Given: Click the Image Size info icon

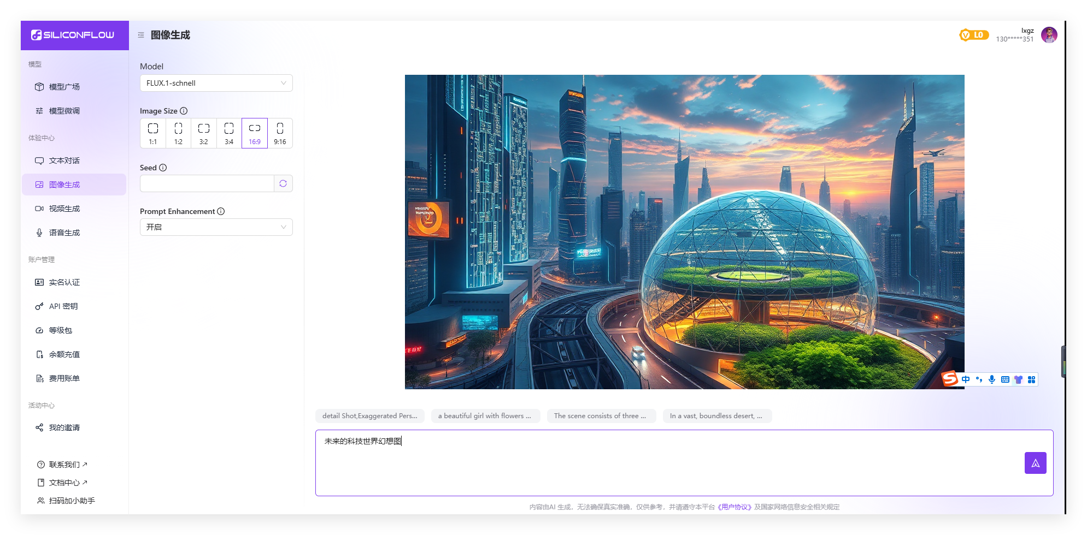Looking at the screenshot, I should (184, 111).
